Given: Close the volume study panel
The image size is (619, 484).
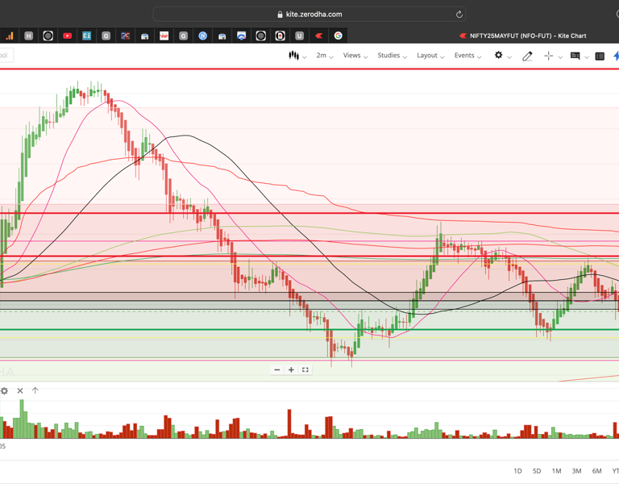Looking at the screenshot, I should click(20, 390).
